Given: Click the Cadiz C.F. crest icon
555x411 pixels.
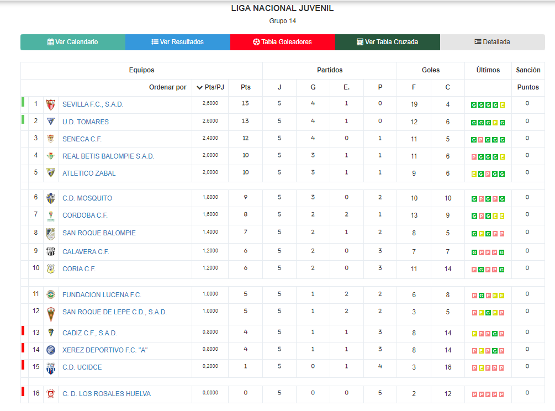Looking at the screenshot, I should click(x=51, y=333).
